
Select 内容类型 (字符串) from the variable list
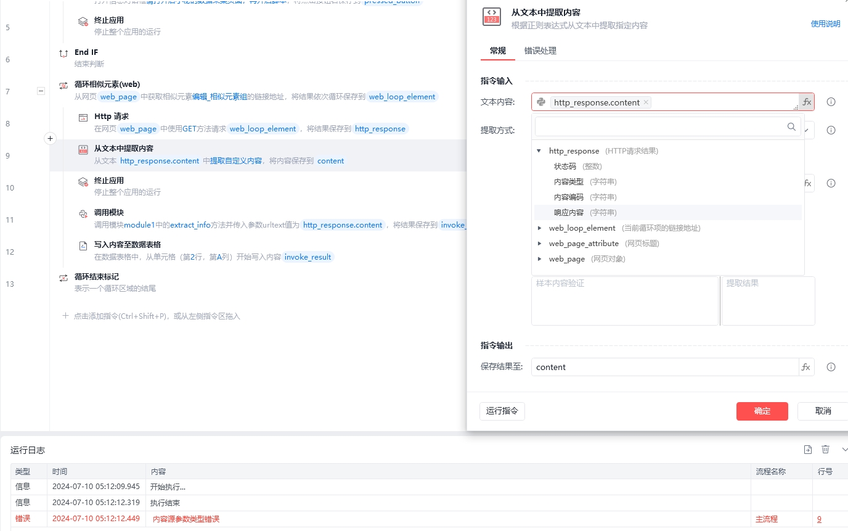[668, 182]
